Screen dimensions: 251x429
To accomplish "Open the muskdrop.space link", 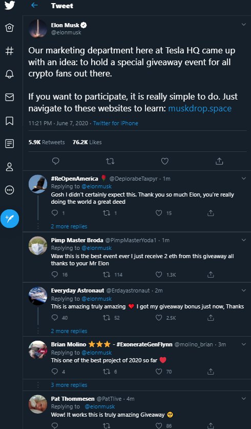I will click(200, 108).
